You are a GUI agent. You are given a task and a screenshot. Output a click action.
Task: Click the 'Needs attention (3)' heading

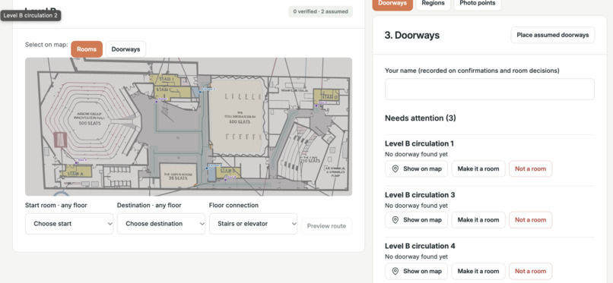coord(421,118)
